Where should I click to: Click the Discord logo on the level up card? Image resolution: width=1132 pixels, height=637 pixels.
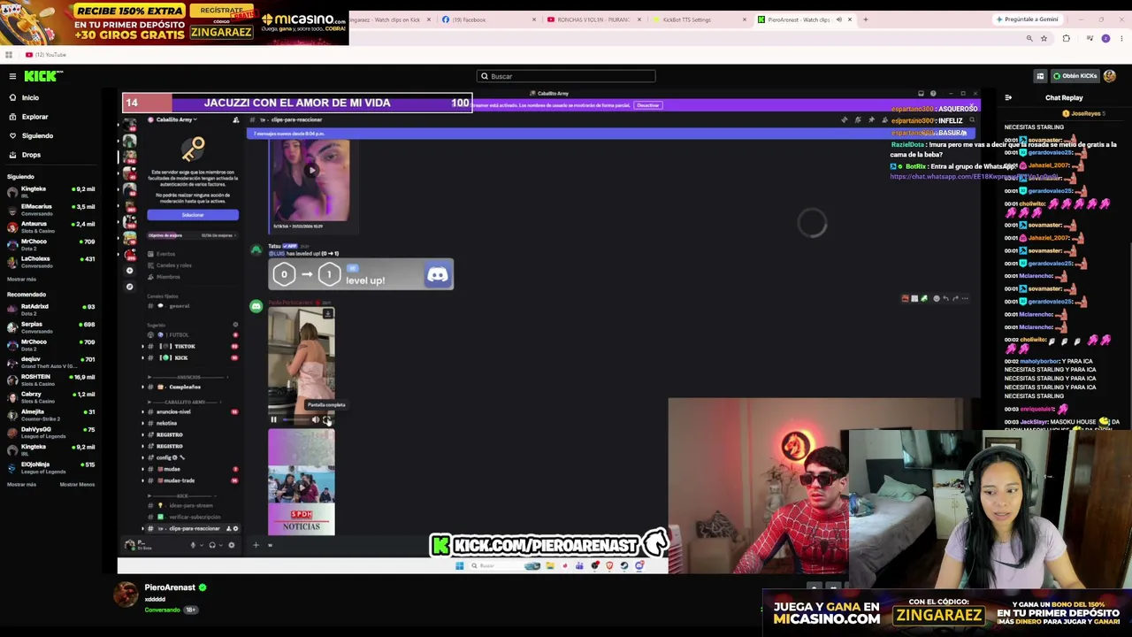(438, 274)
